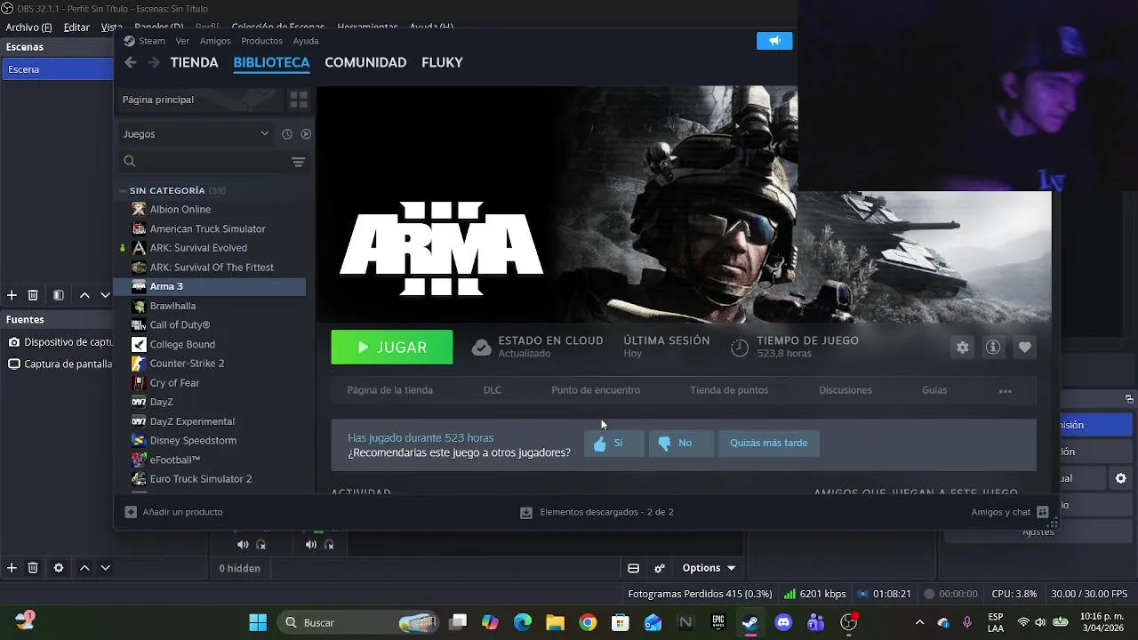Delete selected source with trash icon
This screenshot has width=1138, height=640.
[x=33, y=568]
